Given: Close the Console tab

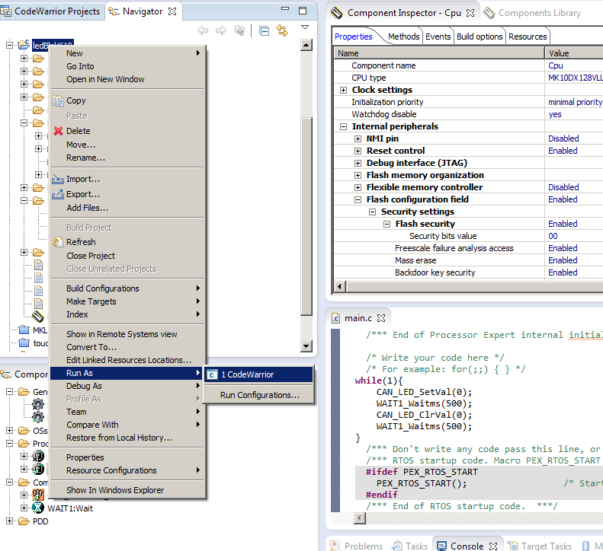Looking at the screenshot, I should pos(493,546).
